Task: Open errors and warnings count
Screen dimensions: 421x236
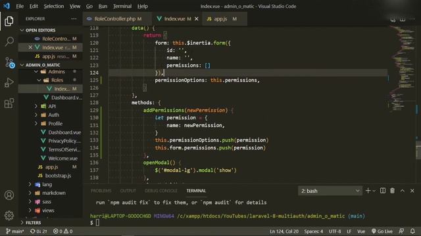Action: 62,231
